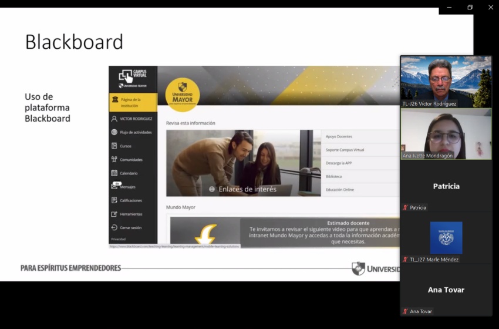Click the Blackboard slide title
499x329 pixels.
[74, 42]
